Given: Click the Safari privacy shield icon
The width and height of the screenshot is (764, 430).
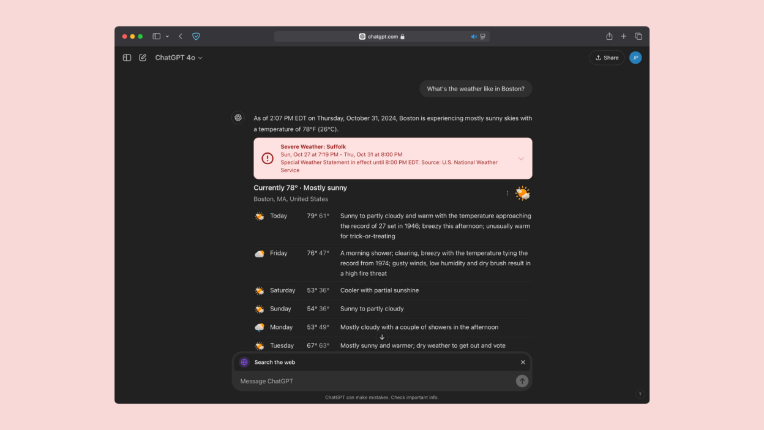Looking at the screenshot, I should pyautogui.click(x=196, y=37).
